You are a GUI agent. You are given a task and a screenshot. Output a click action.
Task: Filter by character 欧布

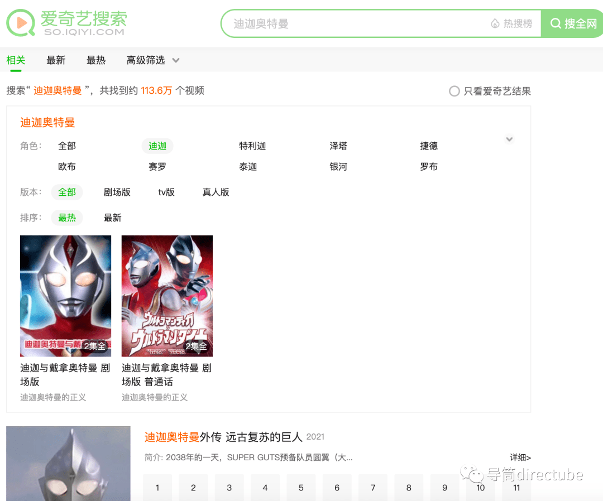[67, 167]
